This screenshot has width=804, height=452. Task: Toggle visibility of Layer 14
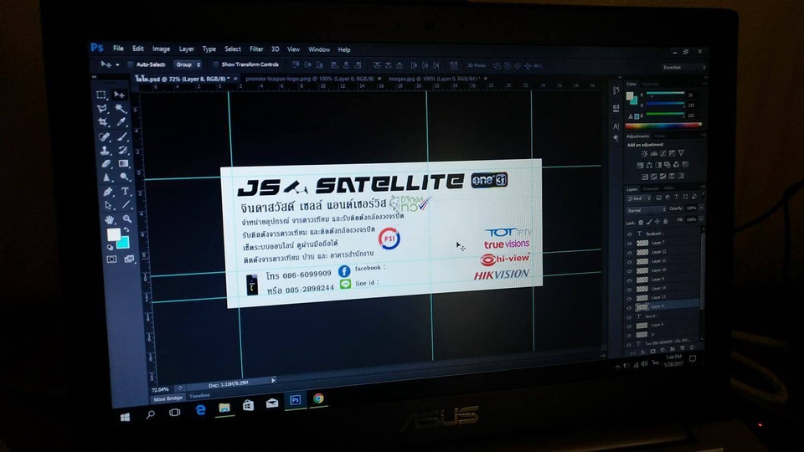tap(630, 289)
